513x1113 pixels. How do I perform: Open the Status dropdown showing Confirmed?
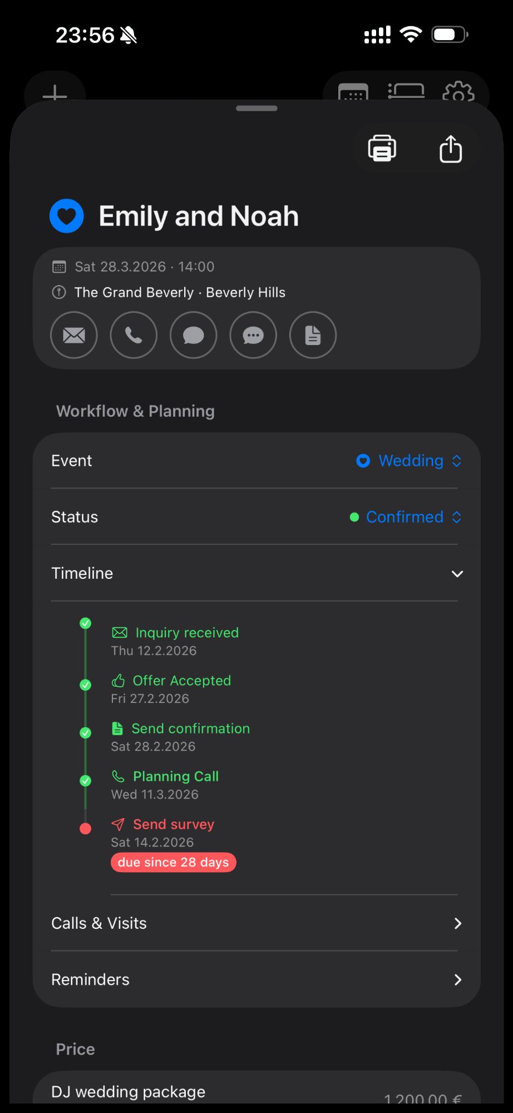click(405, 517)
